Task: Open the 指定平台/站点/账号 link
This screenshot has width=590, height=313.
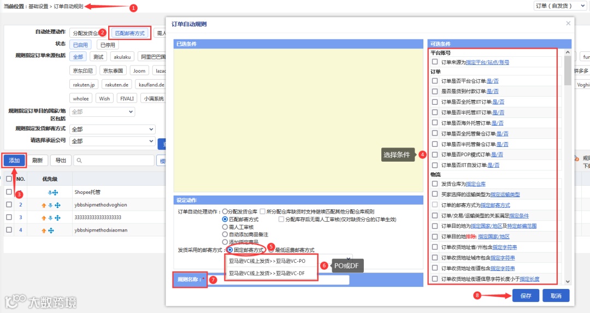Action: pos(487,62)
